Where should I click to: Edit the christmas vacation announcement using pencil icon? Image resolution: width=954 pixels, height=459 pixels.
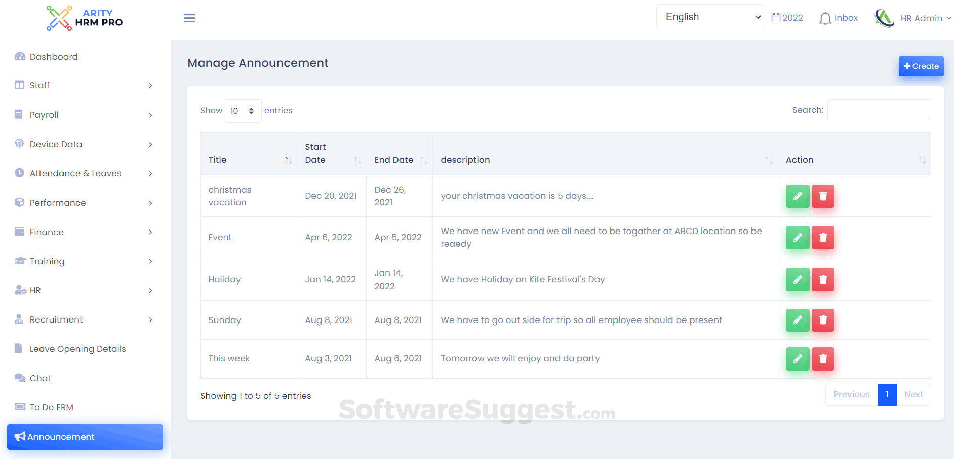point(798,196)
